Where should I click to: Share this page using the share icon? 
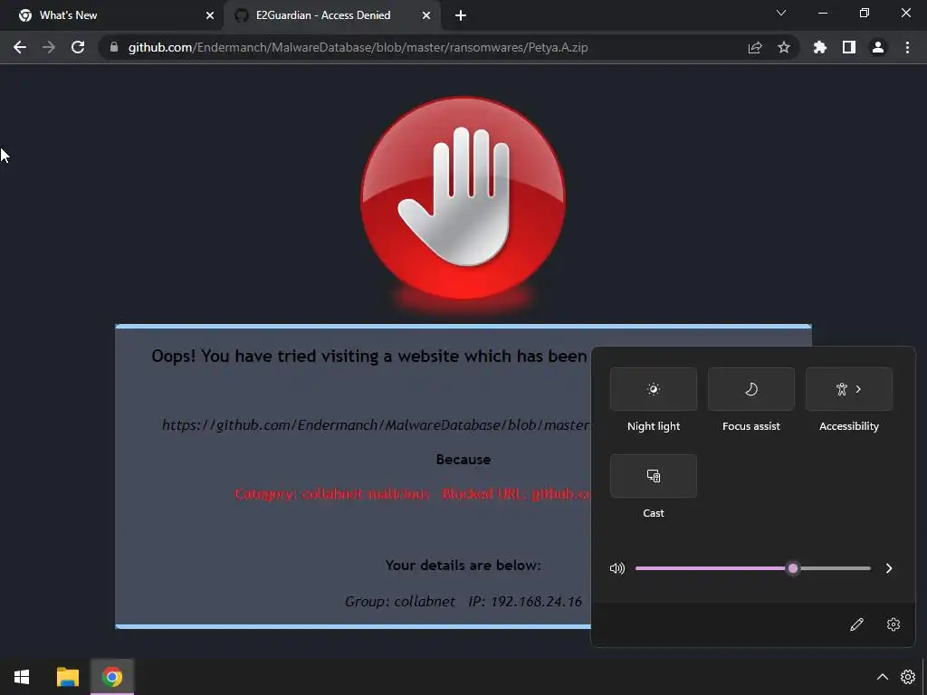point(755,47)
